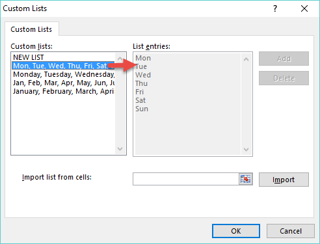Click the Add button

tap(284, 59)
